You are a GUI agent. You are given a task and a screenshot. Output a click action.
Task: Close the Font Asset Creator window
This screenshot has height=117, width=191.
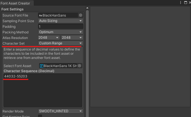click(189, 3)
